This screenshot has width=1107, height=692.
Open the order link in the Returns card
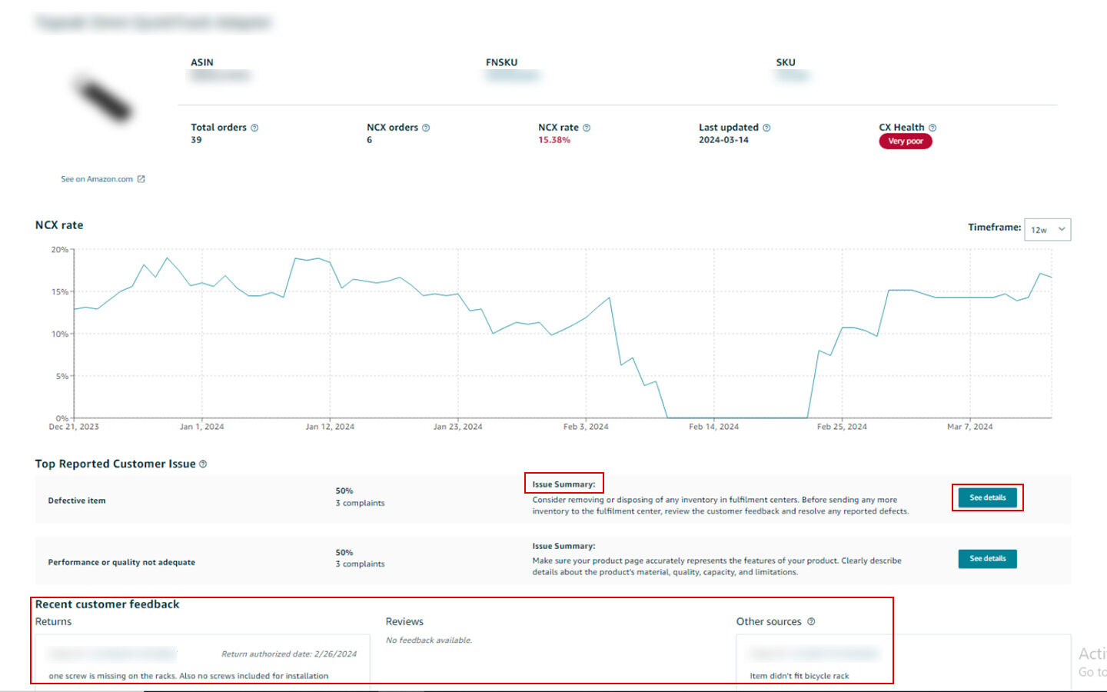(x=111, y=654)
